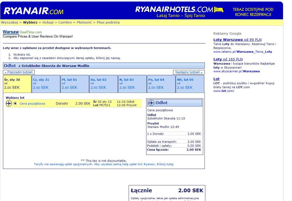Open www.lot.com URL link

(x=224, y=91)
